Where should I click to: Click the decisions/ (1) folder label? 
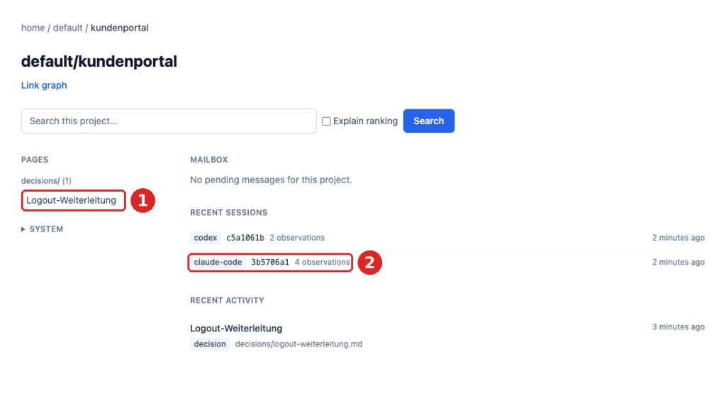click(46, 181)
